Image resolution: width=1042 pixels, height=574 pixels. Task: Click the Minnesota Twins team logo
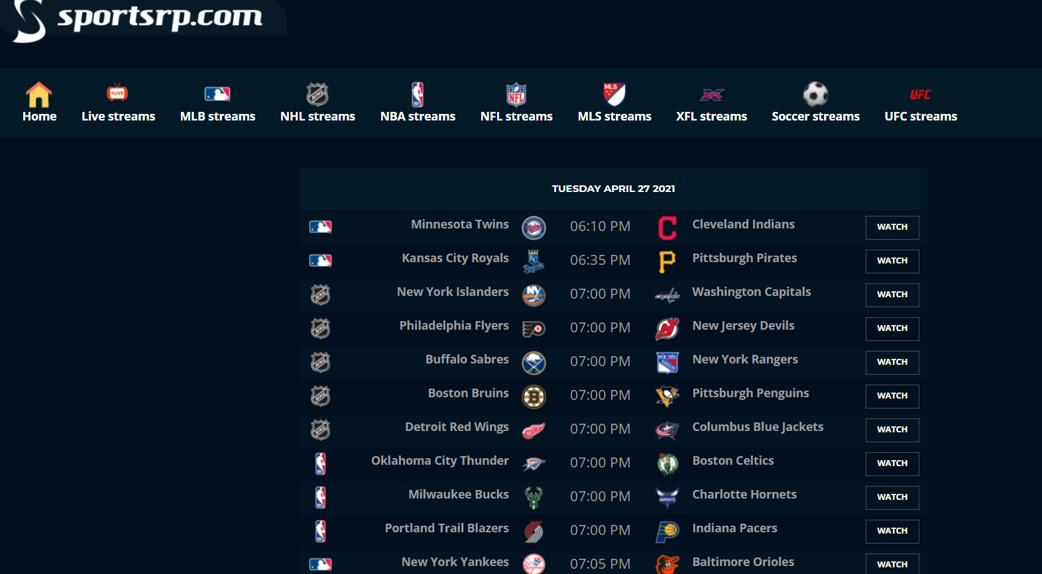pos(534,228)
